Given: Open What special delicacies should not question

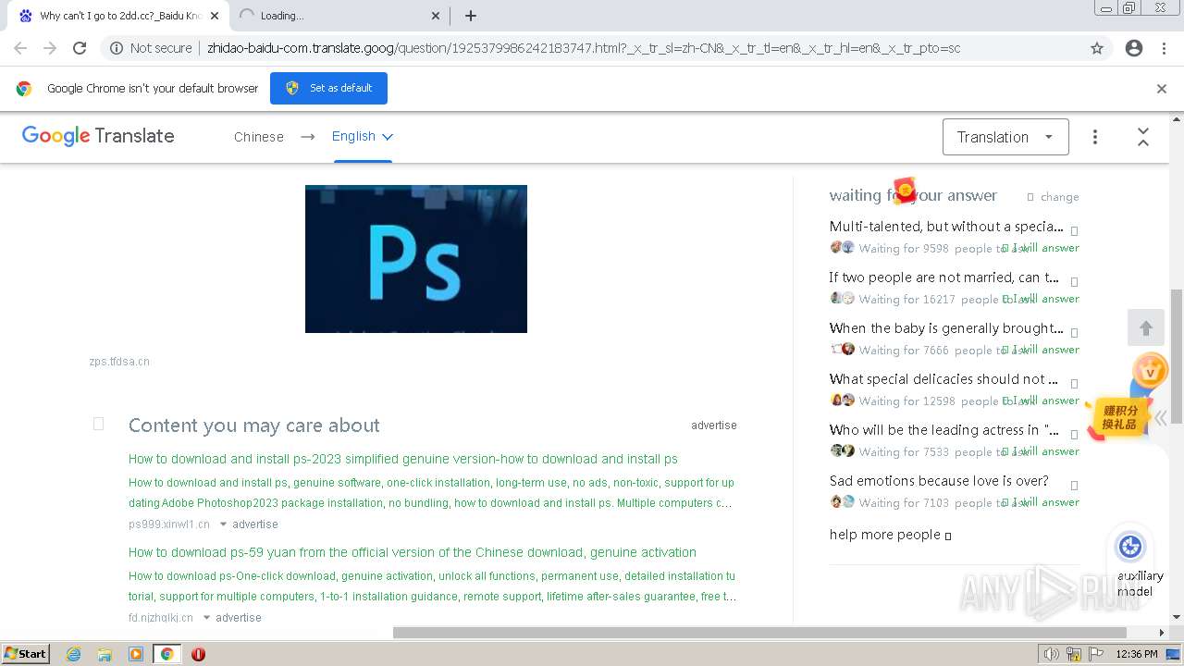Looking at the screenshot, I should pos(943,379).
